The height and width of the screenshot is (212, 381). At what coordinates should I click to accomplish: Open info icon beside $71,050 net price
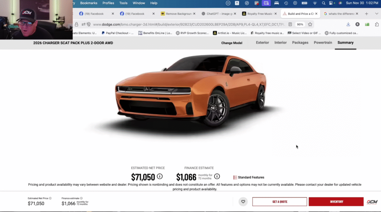(160, 176)
